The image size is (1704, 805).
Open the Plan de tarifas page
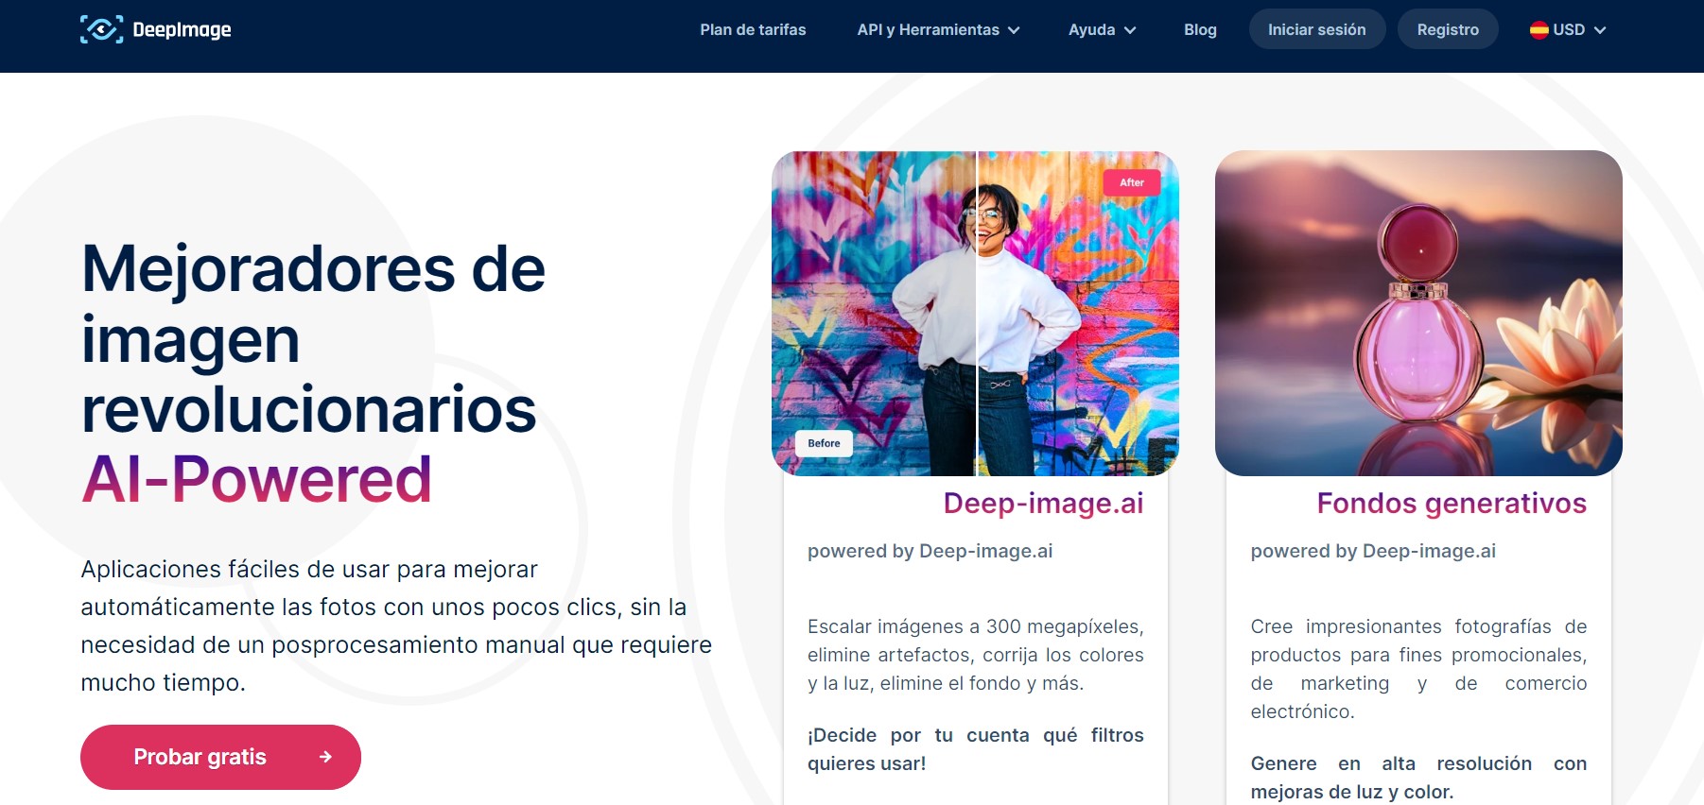point(753,30)
